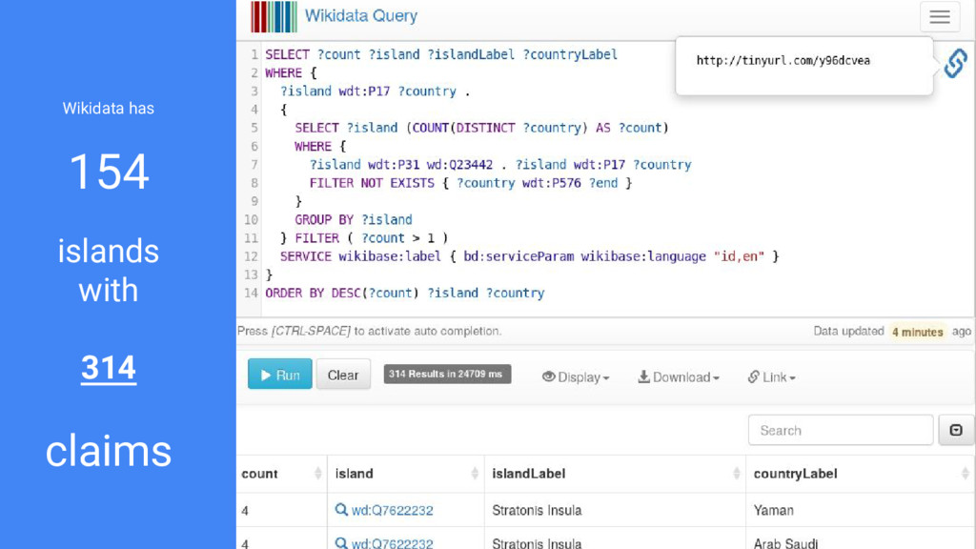Run the SPARQL query
976x549 pixels.
(280, 374)
